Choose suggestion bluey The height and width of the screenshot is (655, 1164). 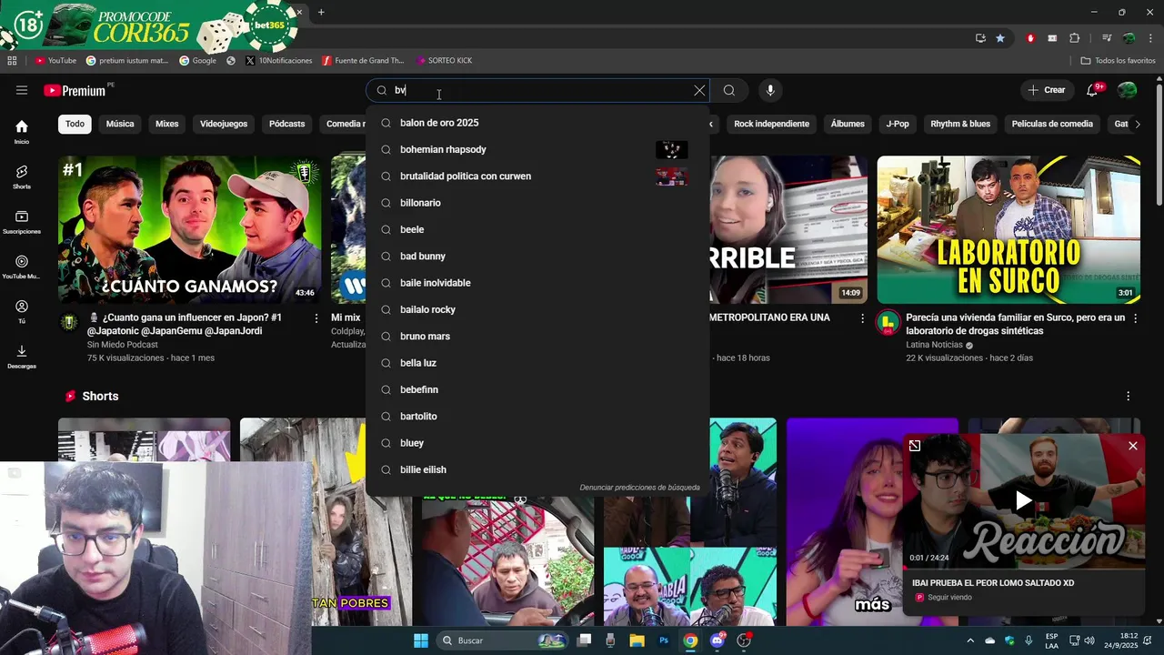[537, 443]
